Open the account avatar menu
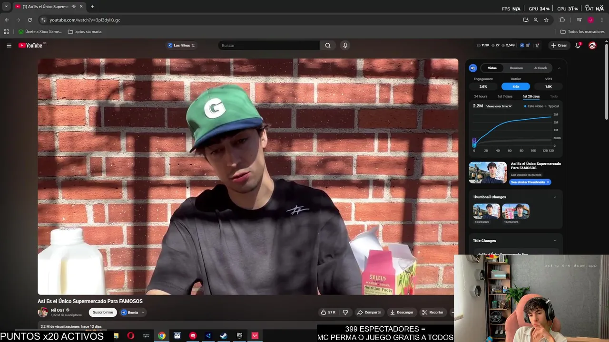 click(x=592, y=46)
